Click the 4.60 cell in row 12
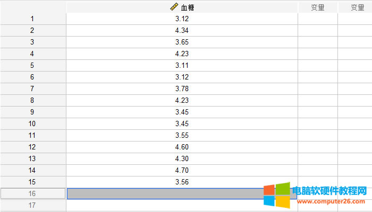 (182, 147)
